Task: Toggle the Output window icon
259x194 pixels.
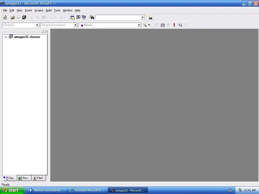Action: [78, 17]
